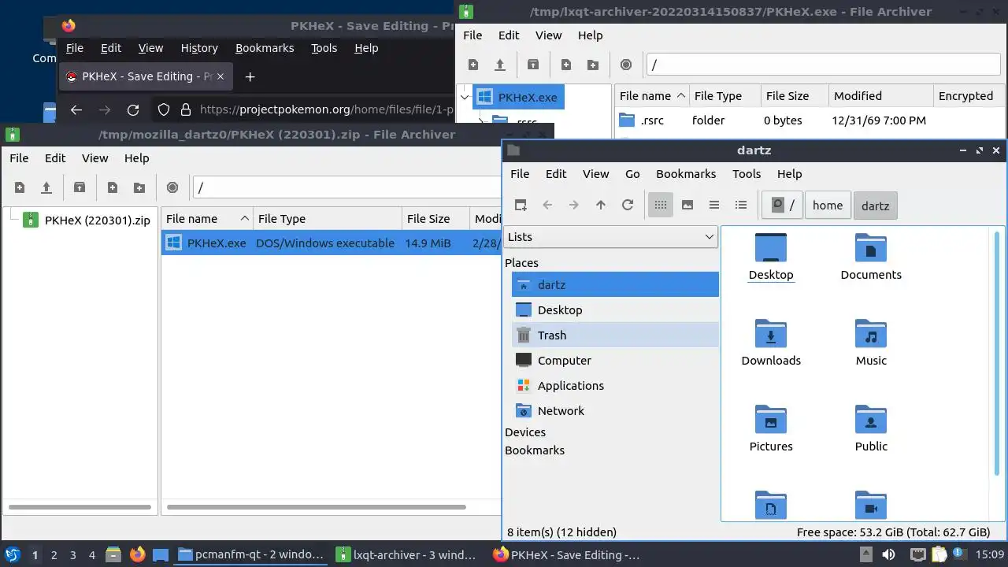The height and width of the screenshot is (567, 1008).
Task: Open a new Firefox tab
Action: click(250, 76)
